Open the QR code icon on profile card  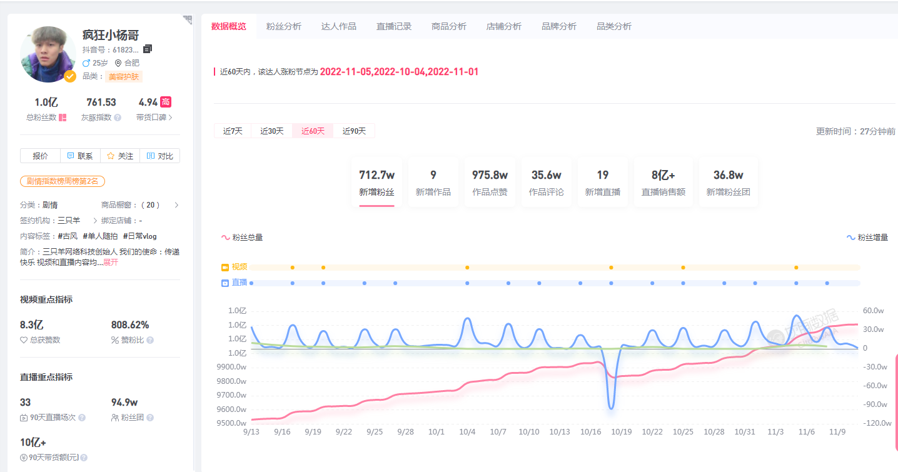(187, 20)
